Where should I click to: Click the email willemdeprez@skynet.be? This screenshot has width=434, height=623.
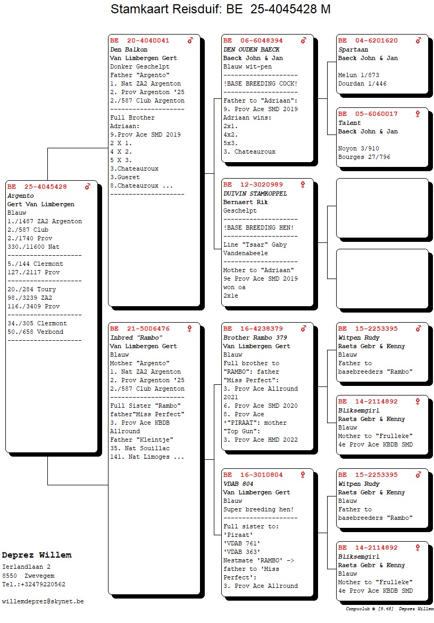pyautogui.click(x=43, y=601)
